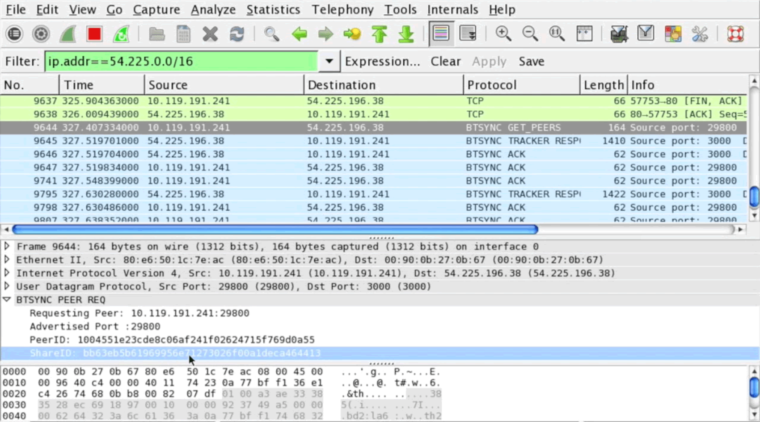
Task: Open the Statistics menu
Action: point(273,9)
